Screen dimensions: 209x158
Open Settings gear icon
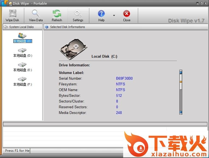pyautogui.click(x=78, y=13)
